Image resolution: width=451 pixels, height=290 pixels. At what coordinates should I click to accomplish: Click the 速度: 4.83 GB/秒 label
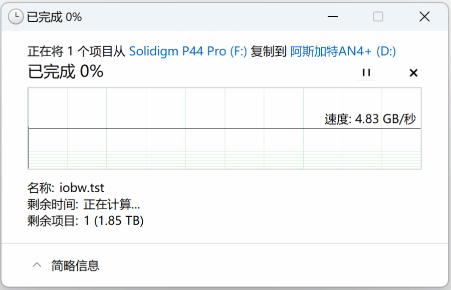pos(370,119)
